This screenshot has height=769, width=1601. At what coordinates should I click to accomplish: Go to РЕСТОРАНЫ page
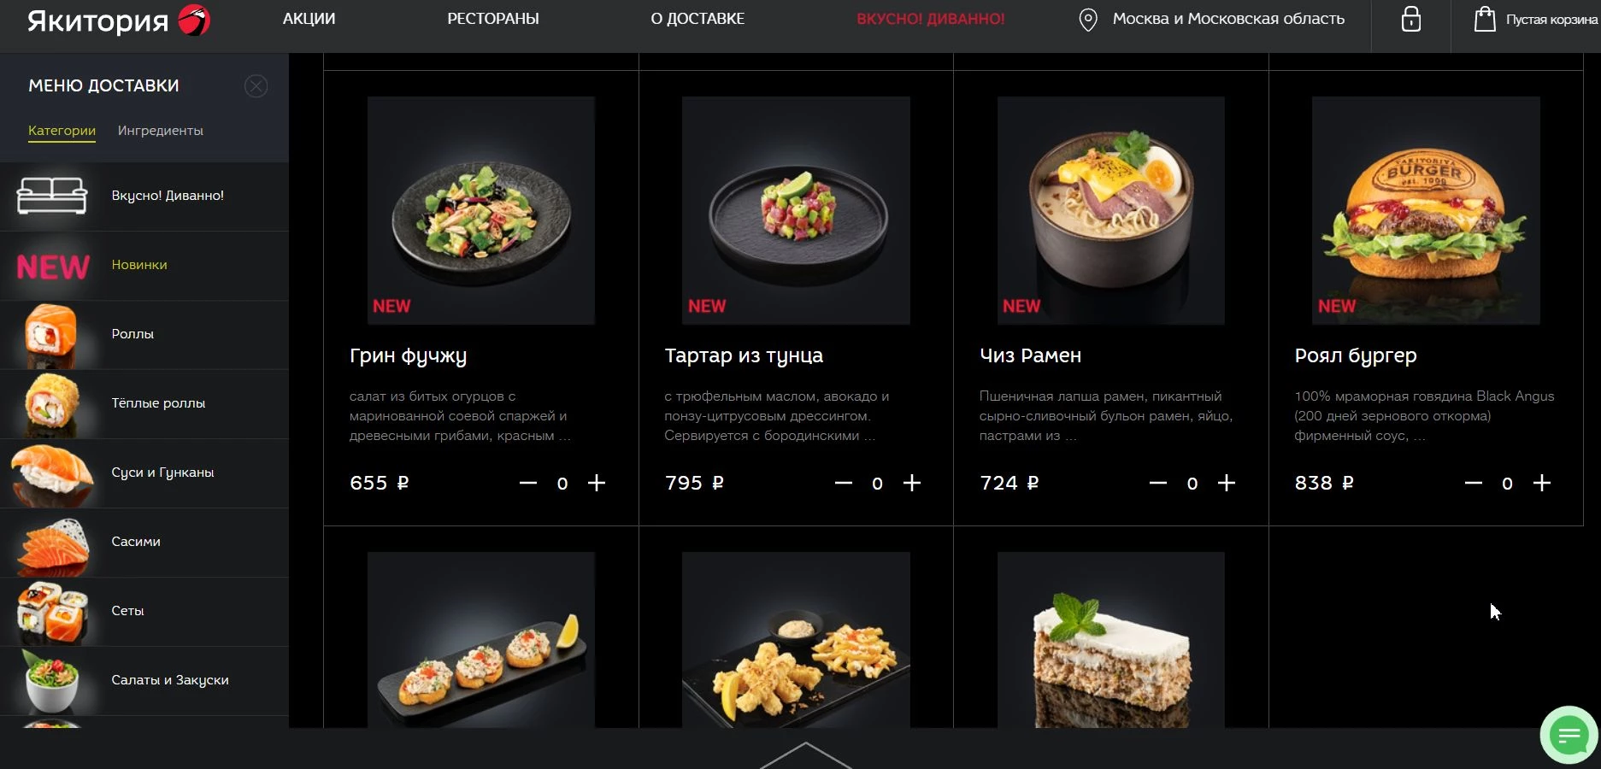point(493,19)
